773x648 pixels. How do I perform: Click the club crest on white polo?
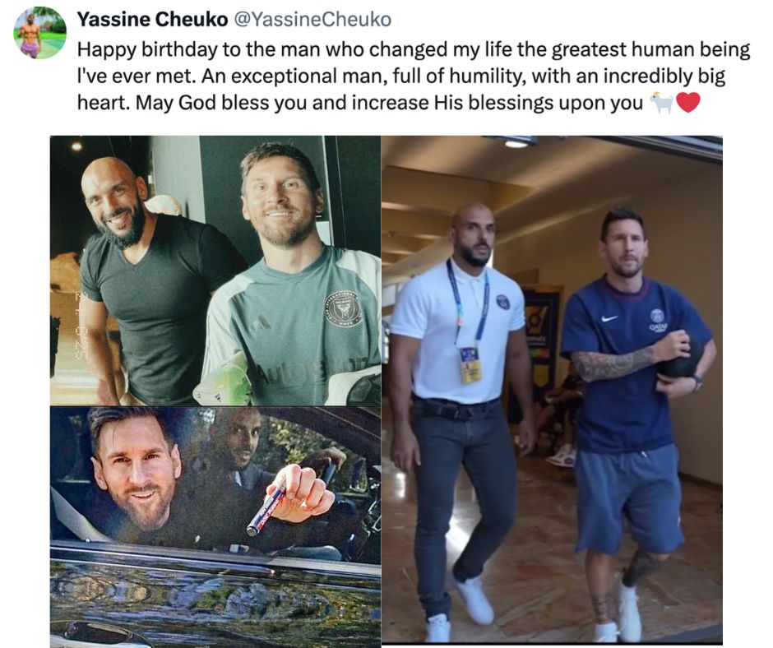pos(502,302)
